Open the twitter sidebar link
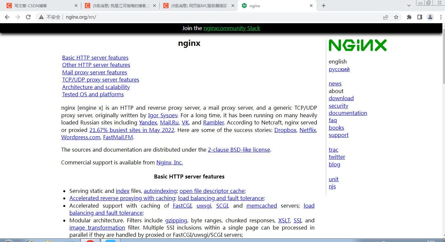 coord(337,157)
